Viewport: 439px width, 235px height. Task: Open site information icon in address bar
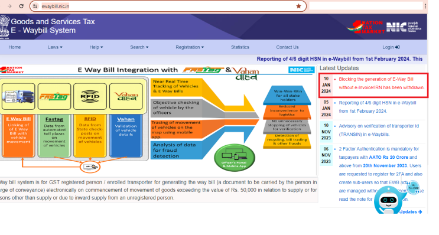35,6
